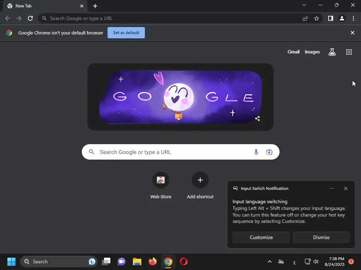Focus the address bar URL field
The height and width of the screenshot is (270, 361).
pos(170,18)
